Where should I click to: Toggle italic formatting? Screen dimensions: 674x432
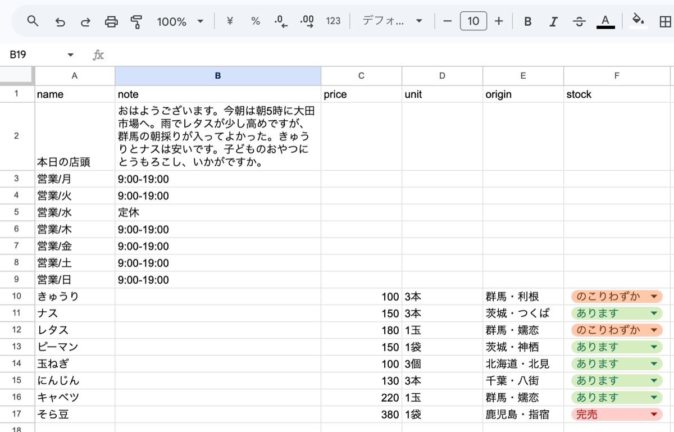pyautogui.click(x=553, y=21)
